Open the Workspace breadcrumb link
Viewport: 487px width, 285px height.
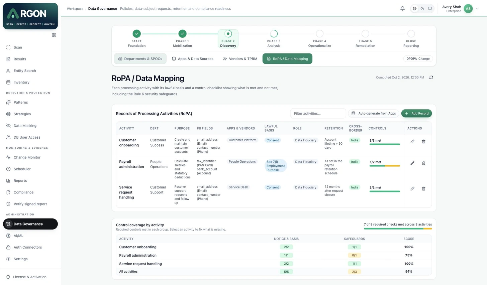(x=75, y=9)
